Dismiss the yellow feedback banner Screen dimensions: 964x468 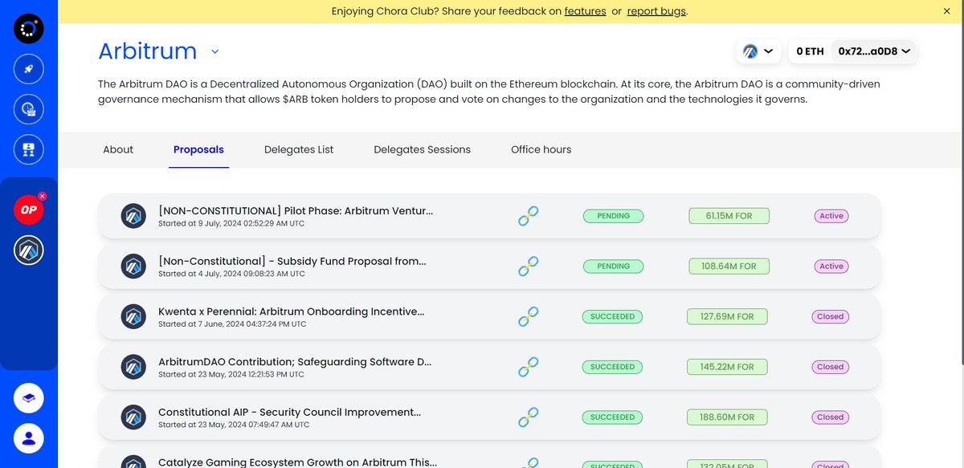(946, 11)
